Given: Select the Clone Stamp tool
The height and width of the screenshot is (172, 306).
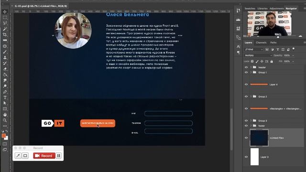Looking at the screenshot, I should coord(5,57).
